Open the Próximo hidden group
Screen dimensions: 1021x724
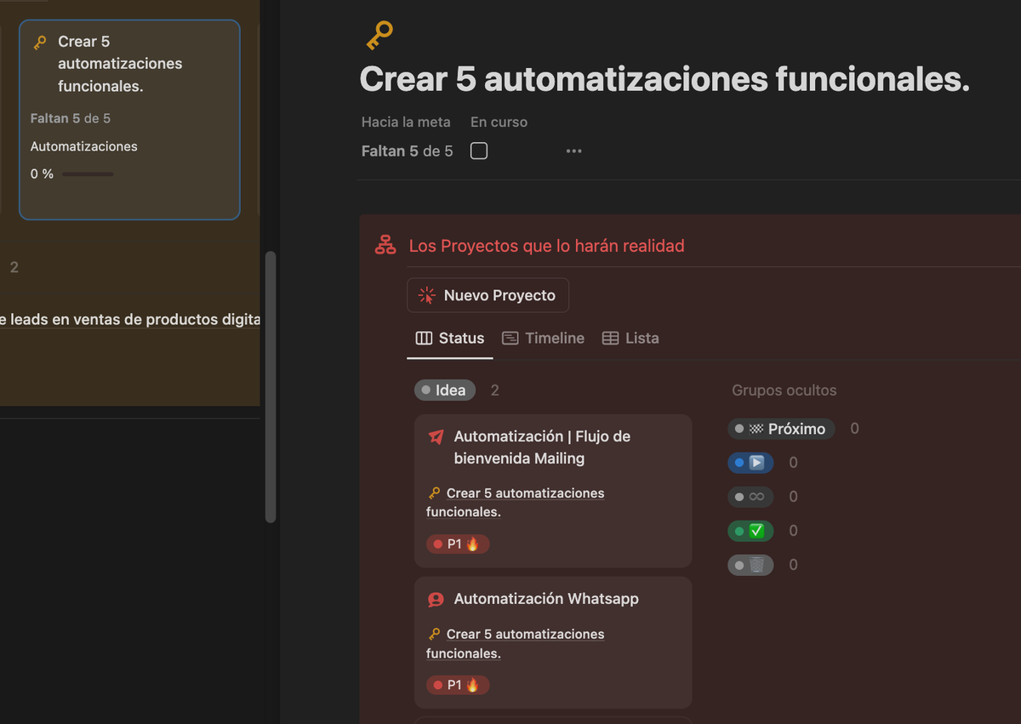(781, 429)
